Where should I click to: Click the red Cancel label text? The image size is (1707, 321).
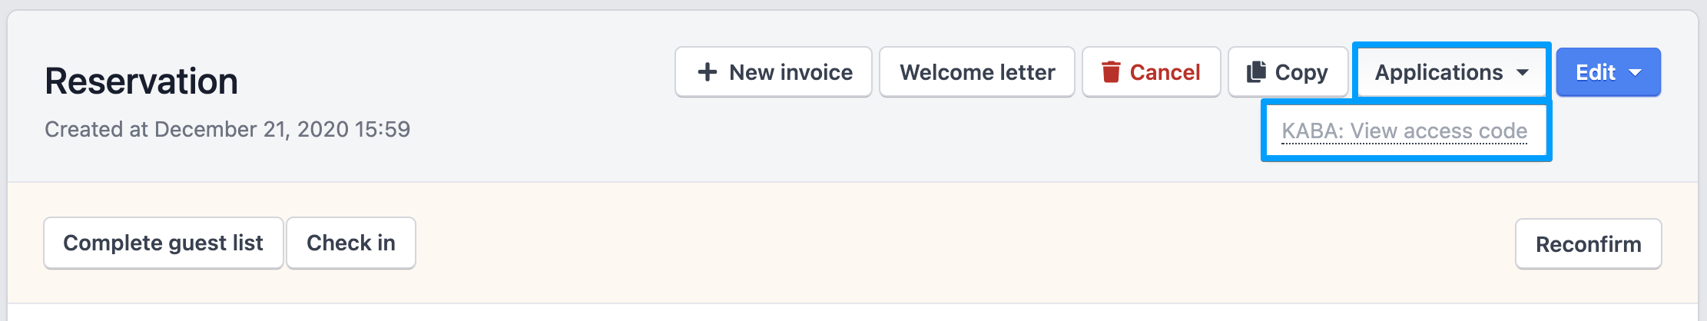[x=1165, y=72]
